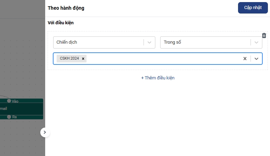This screenshot has width=270, height=156.
Task: Open the Trong số operator selector
Action: pyautogui.click(x=205, y=42)
